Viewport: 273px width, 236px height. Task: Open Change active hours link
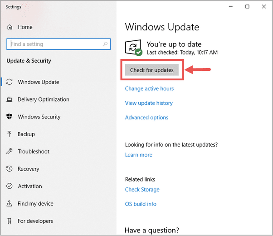149,88
